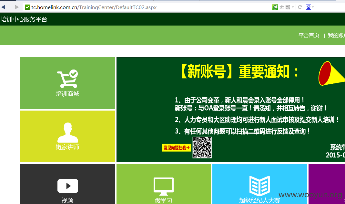Click notice line 2 about 人力专员和大区助理
Screen dimensions: 345x204
(x=257, y=120)
